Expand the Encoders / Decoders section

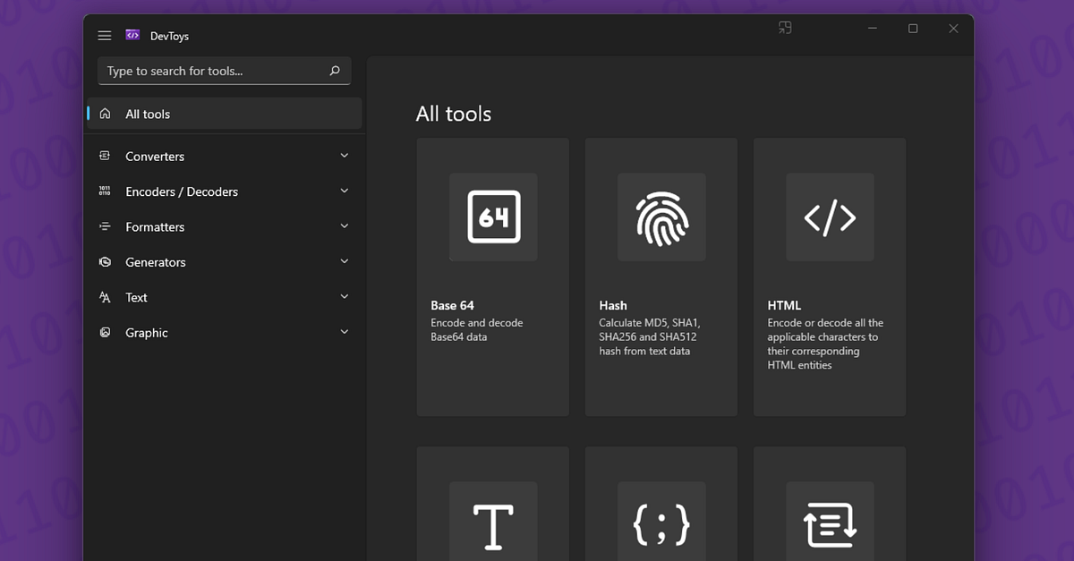pos(345,191)
